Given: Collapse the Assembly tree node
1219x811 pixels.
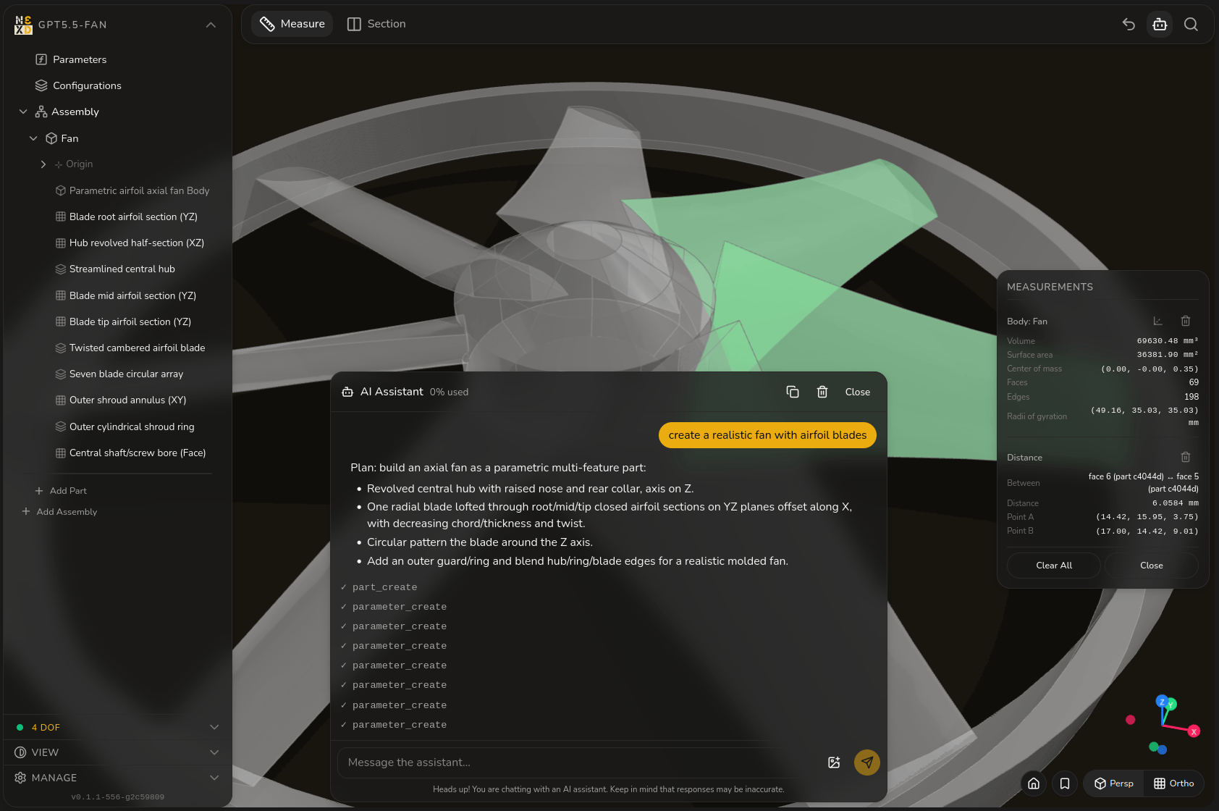Looking at the screenshot, I should pyautogui.click(x=23, y=112).
